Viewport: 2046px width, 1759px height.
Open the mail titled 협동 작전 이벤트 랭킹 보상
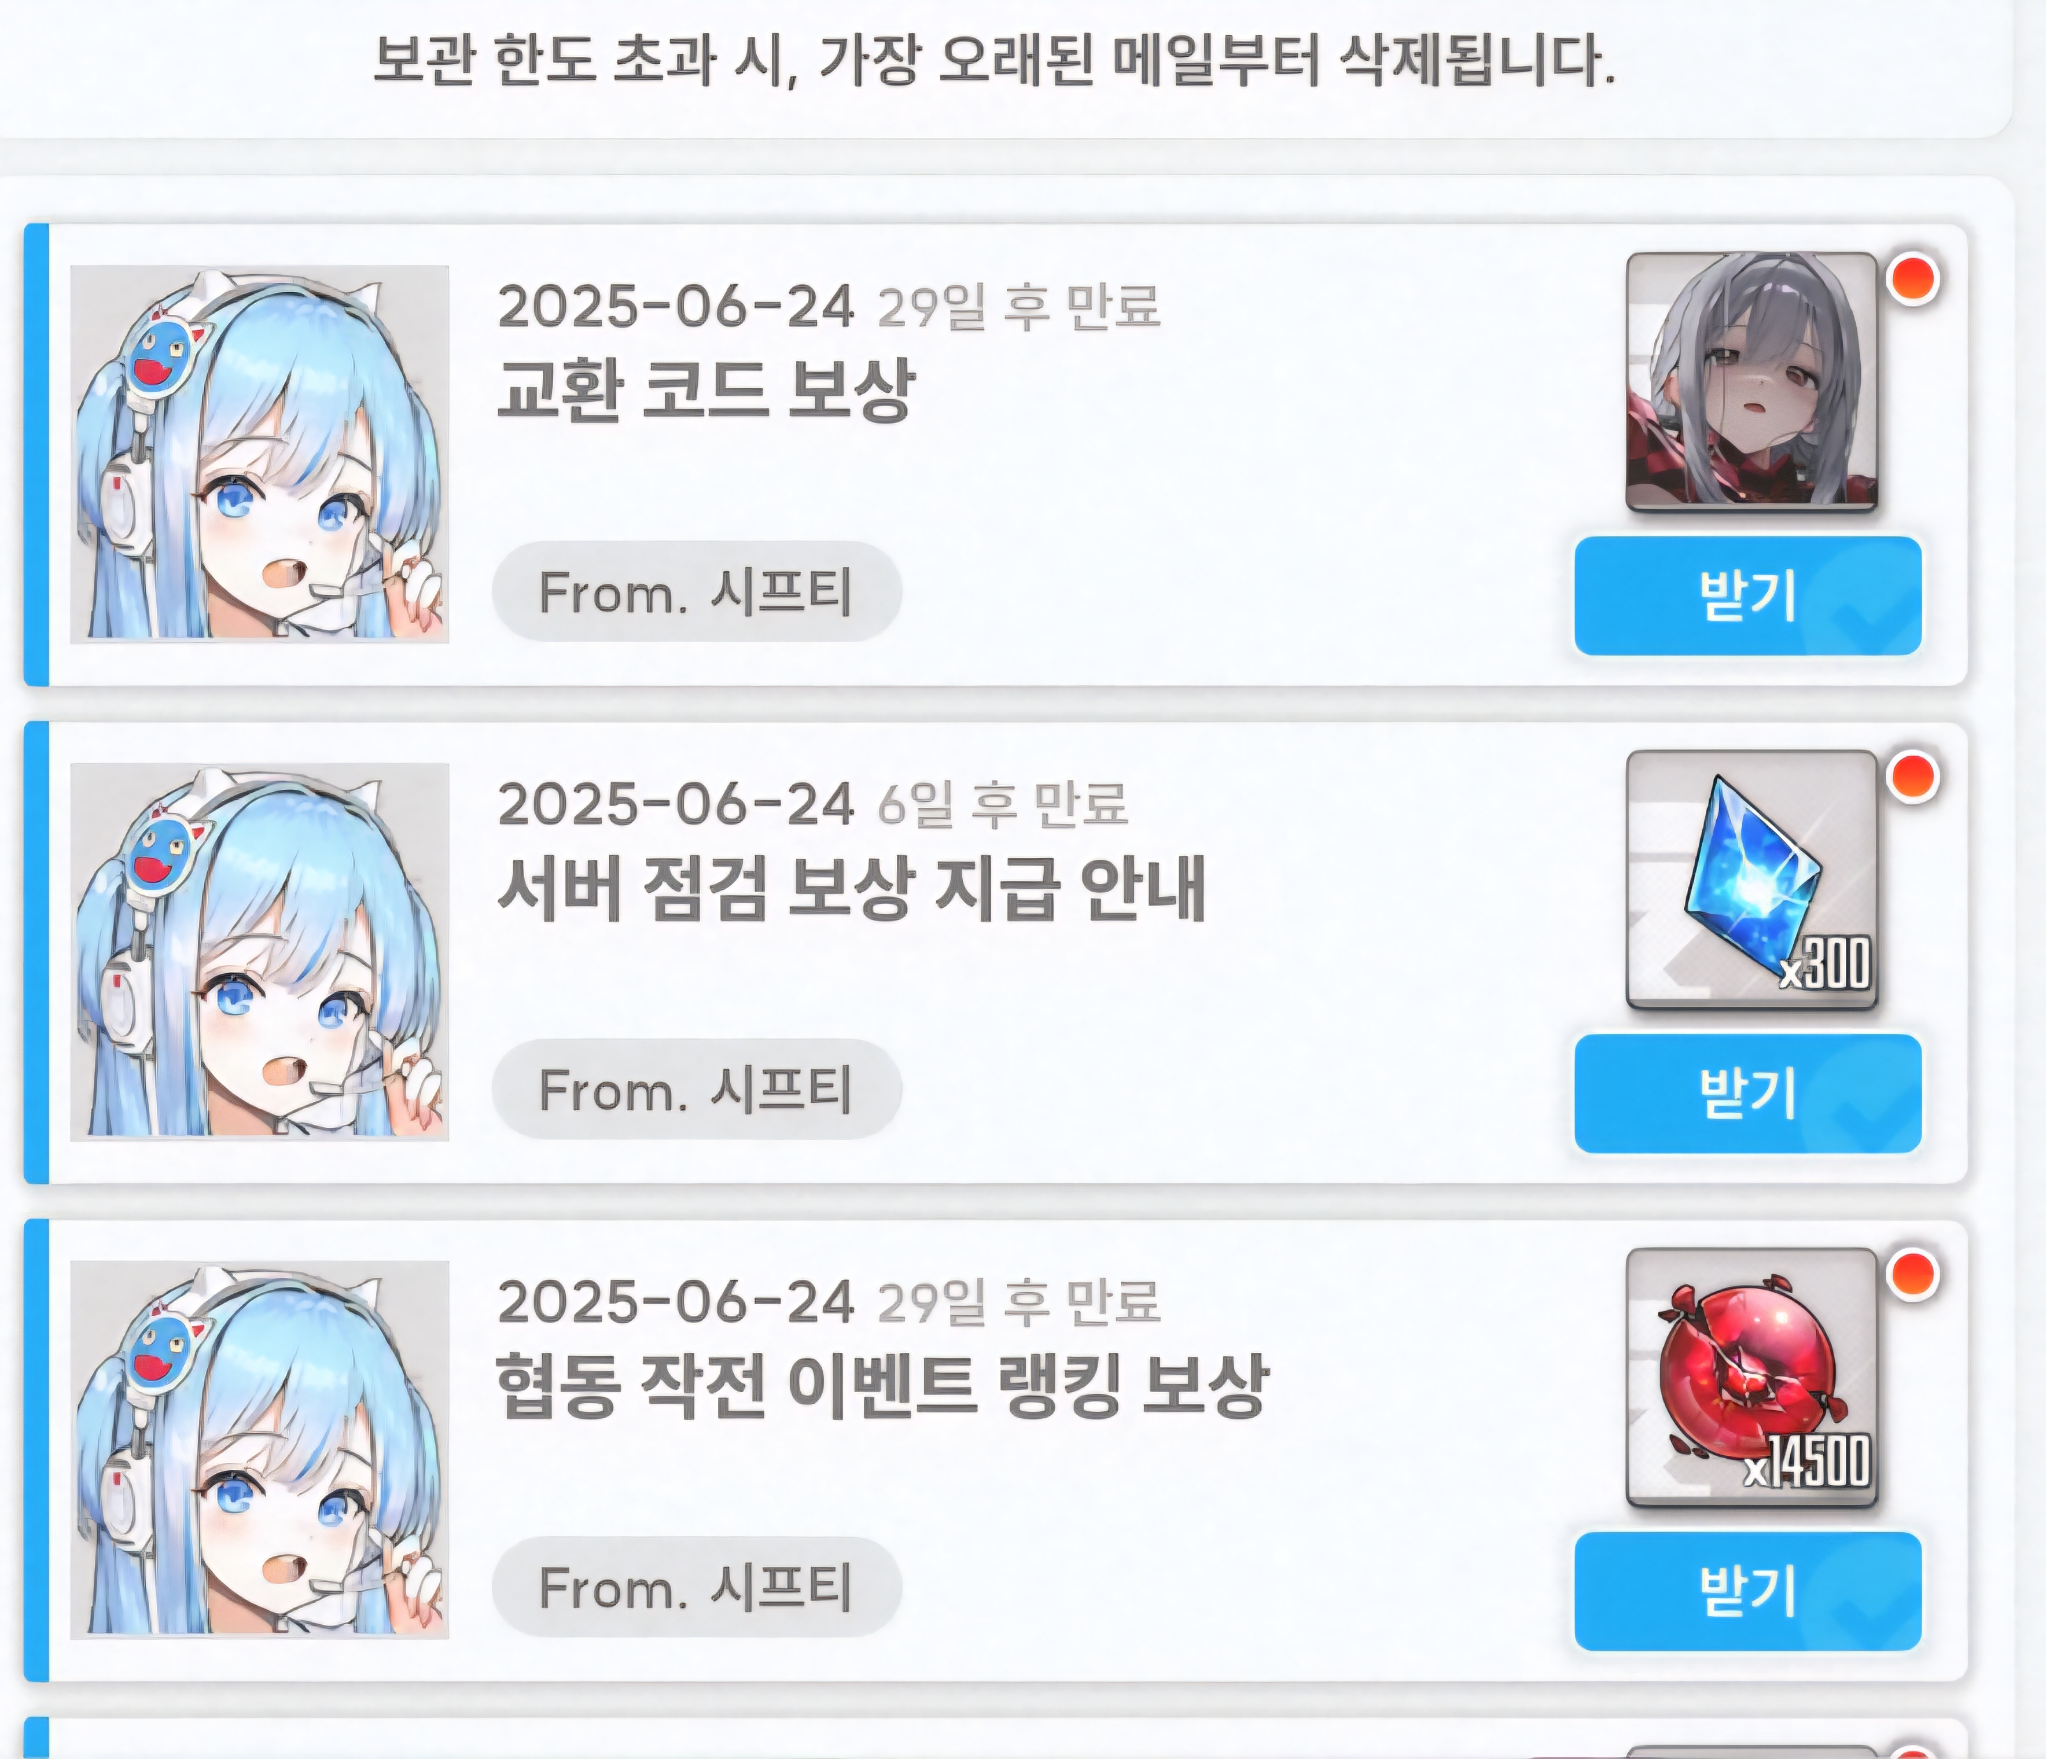tap(882, 1386)
